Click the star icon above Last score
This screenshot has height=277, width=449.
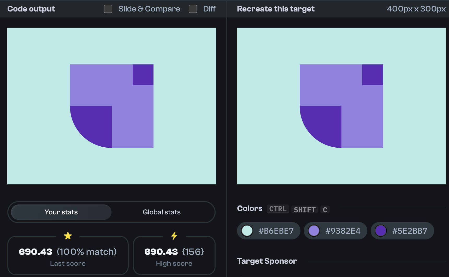point(68,236)
